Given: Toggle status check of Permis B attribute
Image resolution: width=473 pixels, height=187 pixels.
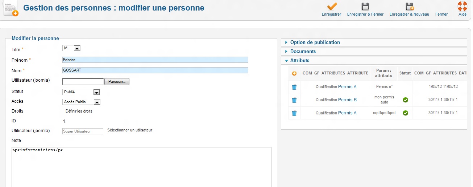Looking at the screenshot, I should click(x=405, y=100).
